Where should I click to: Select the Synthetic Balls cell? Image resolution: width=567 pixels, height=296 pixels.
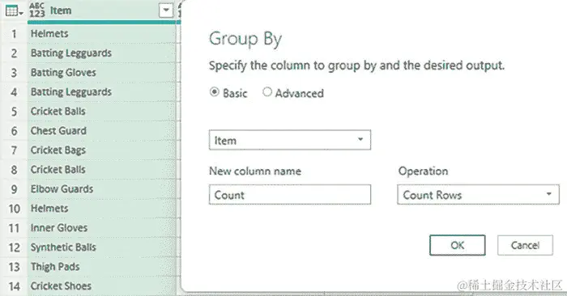pos(101,247)
